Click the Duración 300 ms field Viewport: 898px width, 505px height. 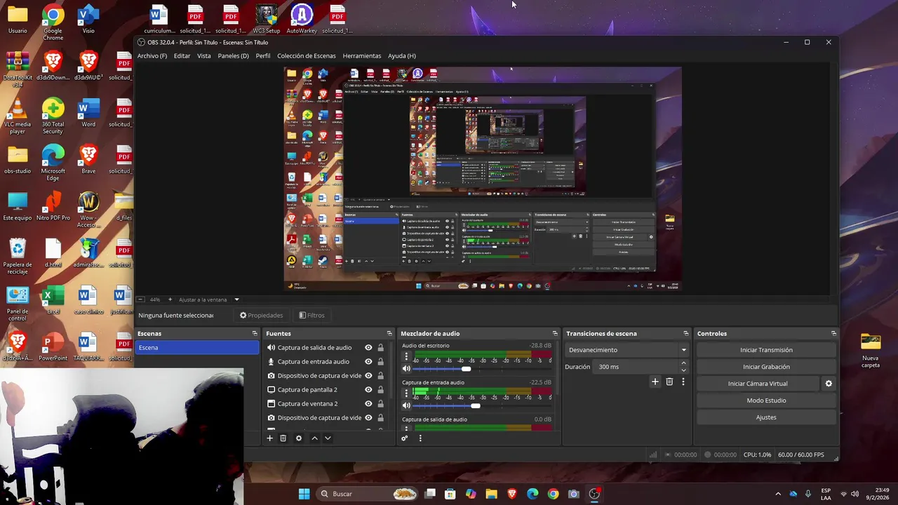tap(636, 367)
